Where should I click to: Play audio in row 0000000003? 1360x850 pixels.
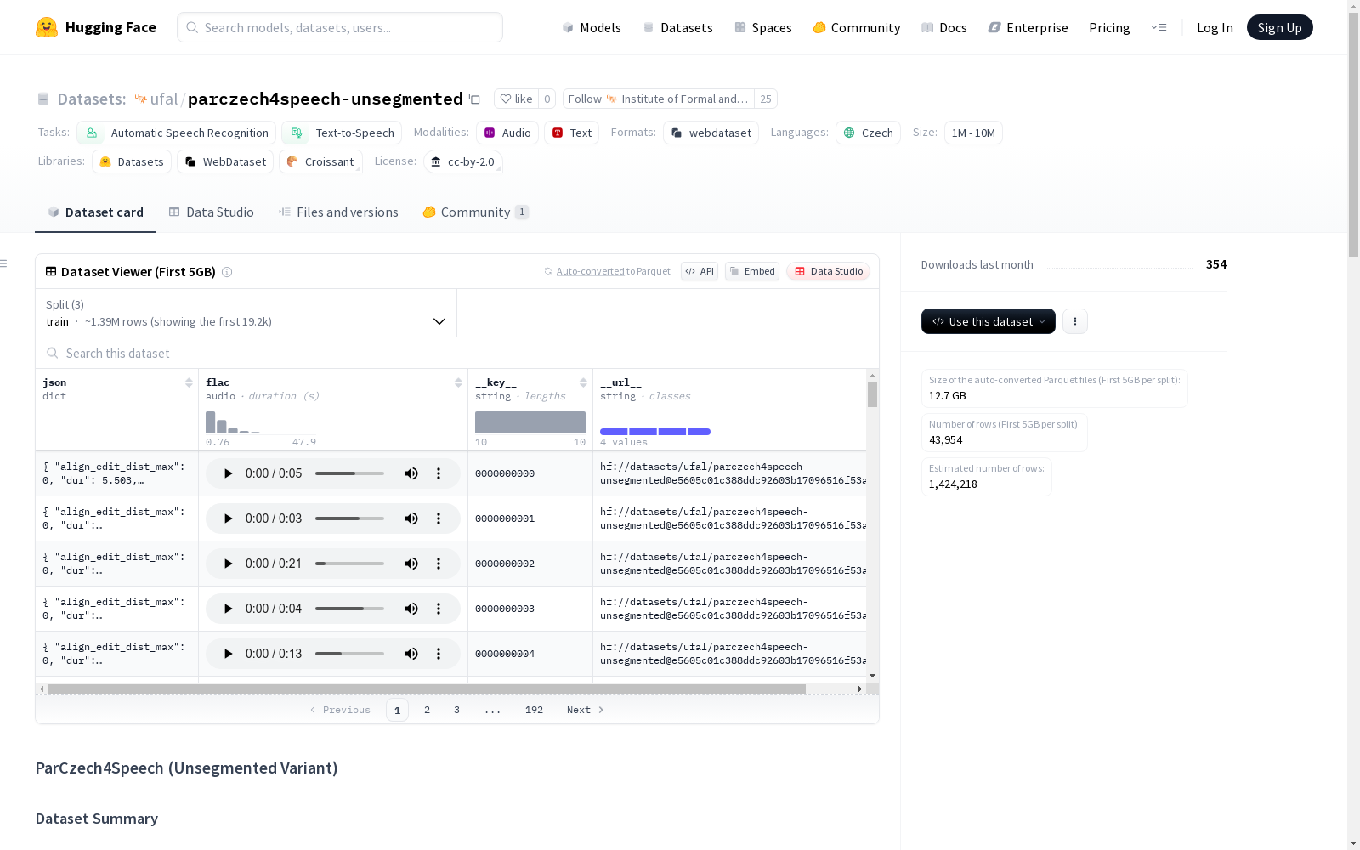[x=228, y=609]
